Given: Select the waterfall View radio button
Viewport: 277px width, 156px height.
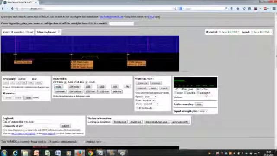Looking at the screenshot, I should click(12, 32).
